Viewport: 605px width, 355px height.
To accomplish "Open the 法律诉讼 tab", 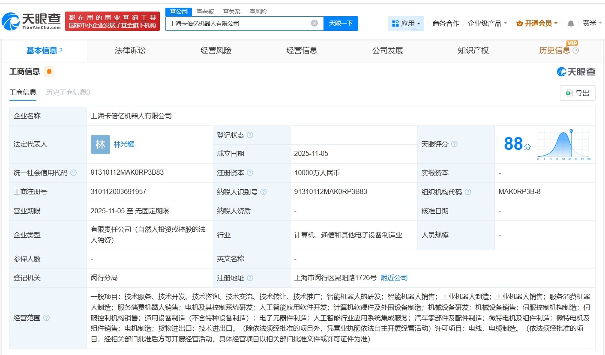I will pyautogui.click(x=129, y=50).
